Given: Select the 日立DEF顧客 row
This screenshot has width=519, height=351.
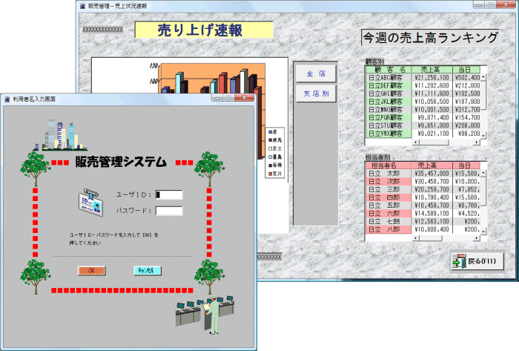Looking at the screenshot, I should pyautogui.click(x=423, y=85).
